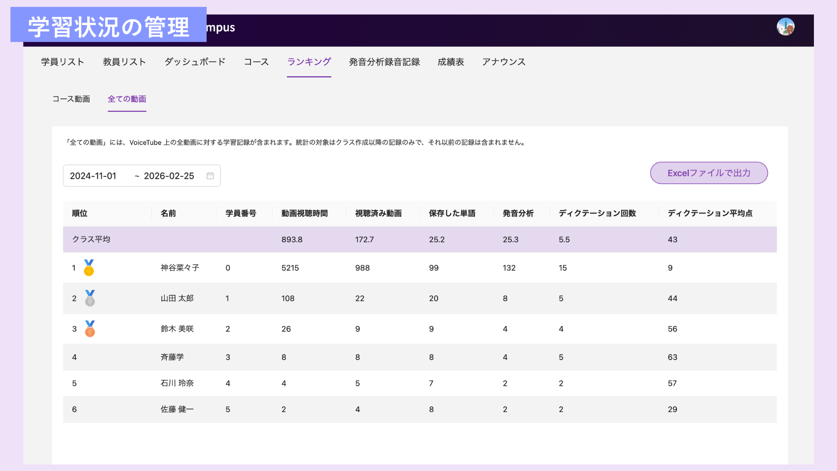Select the 発音分析録音記録 tab
The image size is (837, 471).
click(384, 62)
